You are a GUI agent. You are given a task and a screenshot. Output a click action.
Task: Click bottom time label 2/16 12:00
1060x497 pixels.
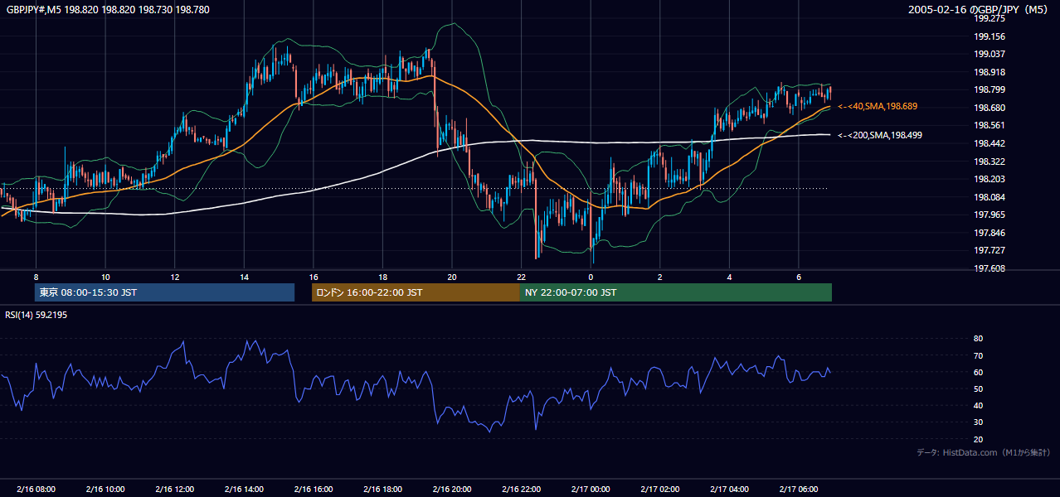(x=174, y=490)
